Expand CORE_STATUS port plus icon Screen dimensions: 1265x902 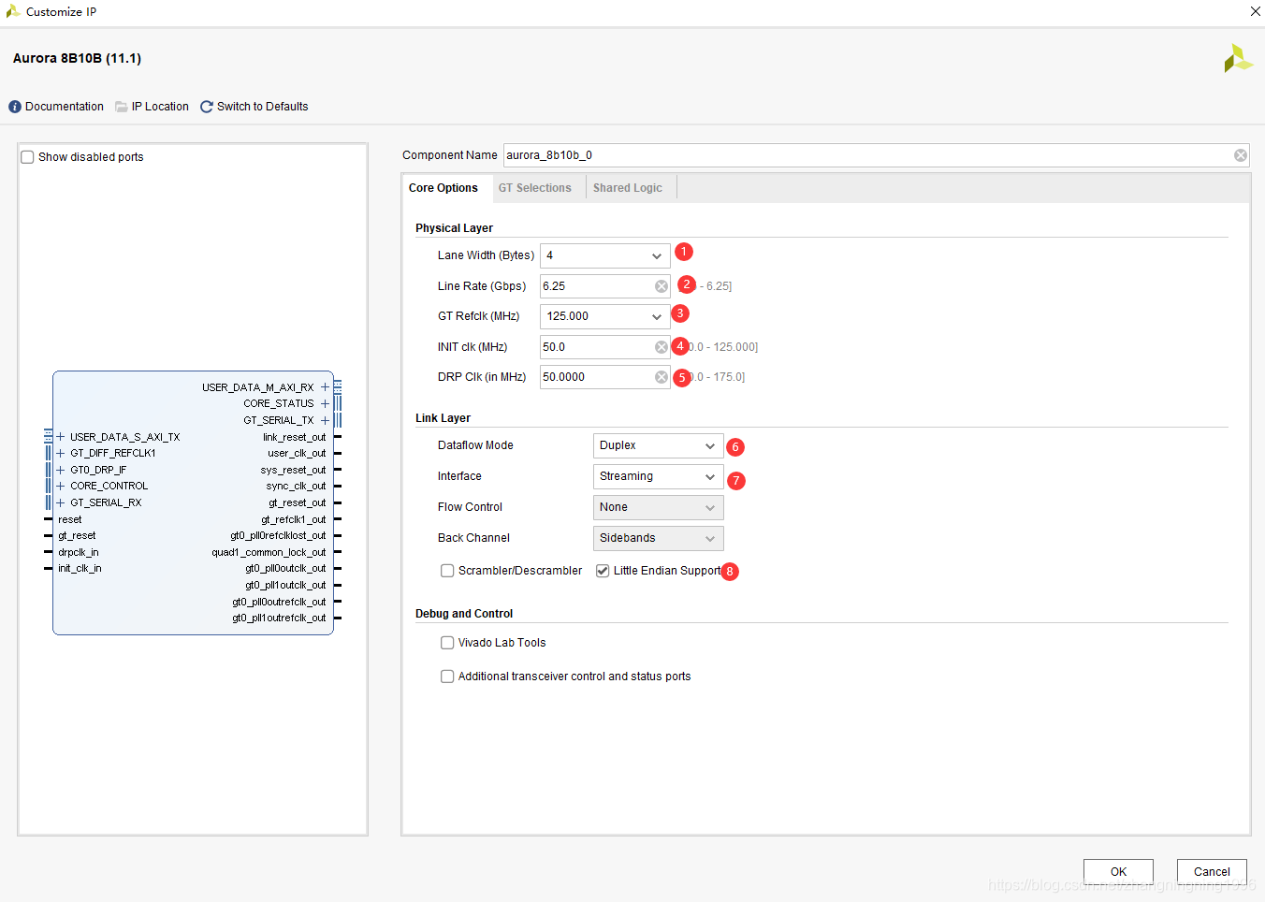[325, 404]
